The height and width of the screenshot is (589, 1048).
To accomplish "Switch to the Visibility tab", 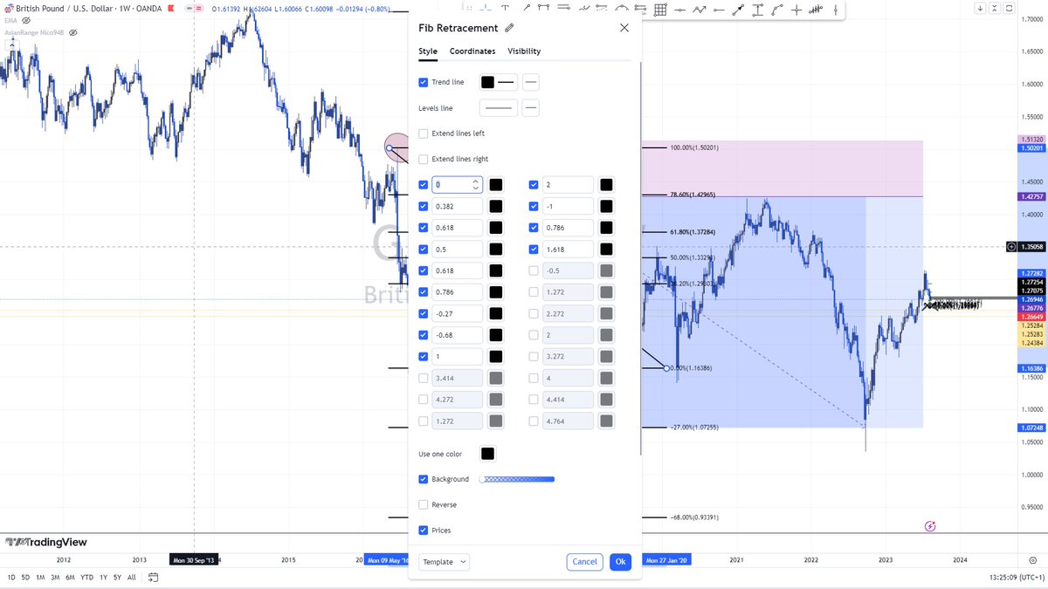I will [x=524, y=51].
